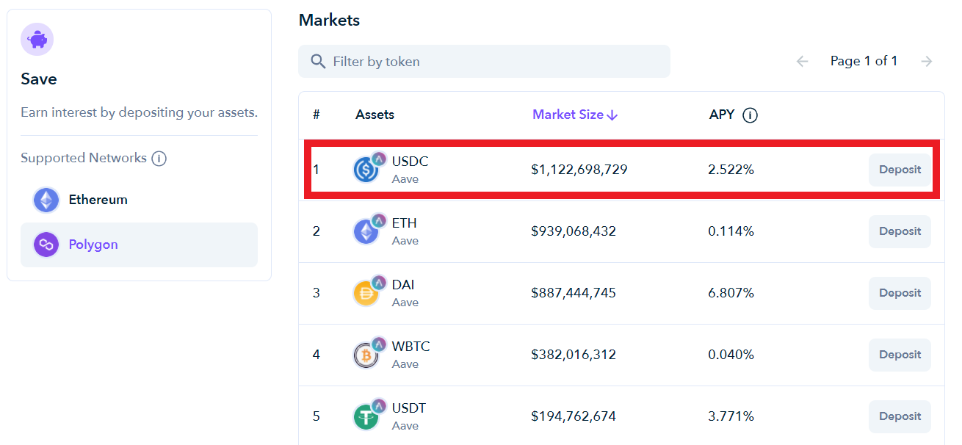Click the Assets column header

pos(375,115)
